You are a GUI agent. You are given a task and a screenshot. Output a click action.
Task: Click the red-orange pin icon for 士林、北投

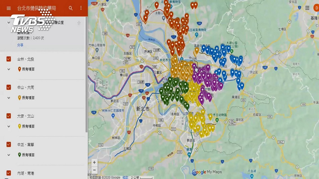(x=19, y=69)
